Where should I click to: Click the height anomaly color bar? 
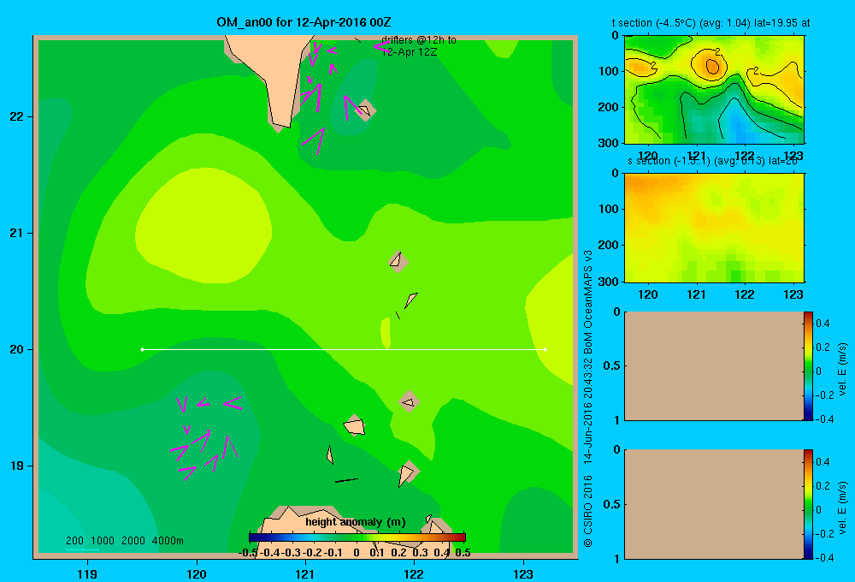click(x=357, y=537)
